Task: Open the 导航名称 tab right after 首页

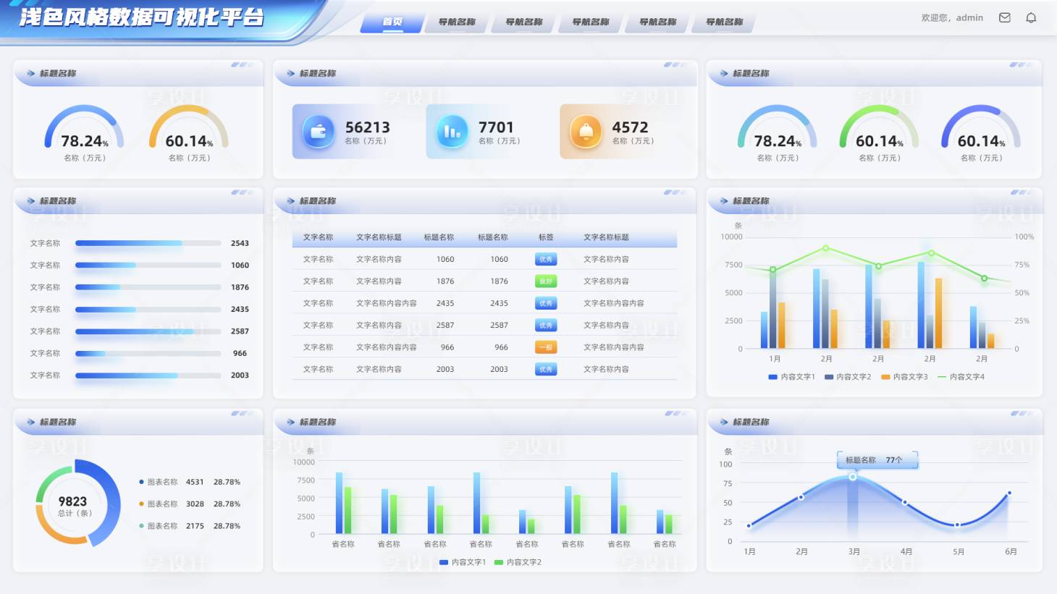Action: tap(457, 22)
